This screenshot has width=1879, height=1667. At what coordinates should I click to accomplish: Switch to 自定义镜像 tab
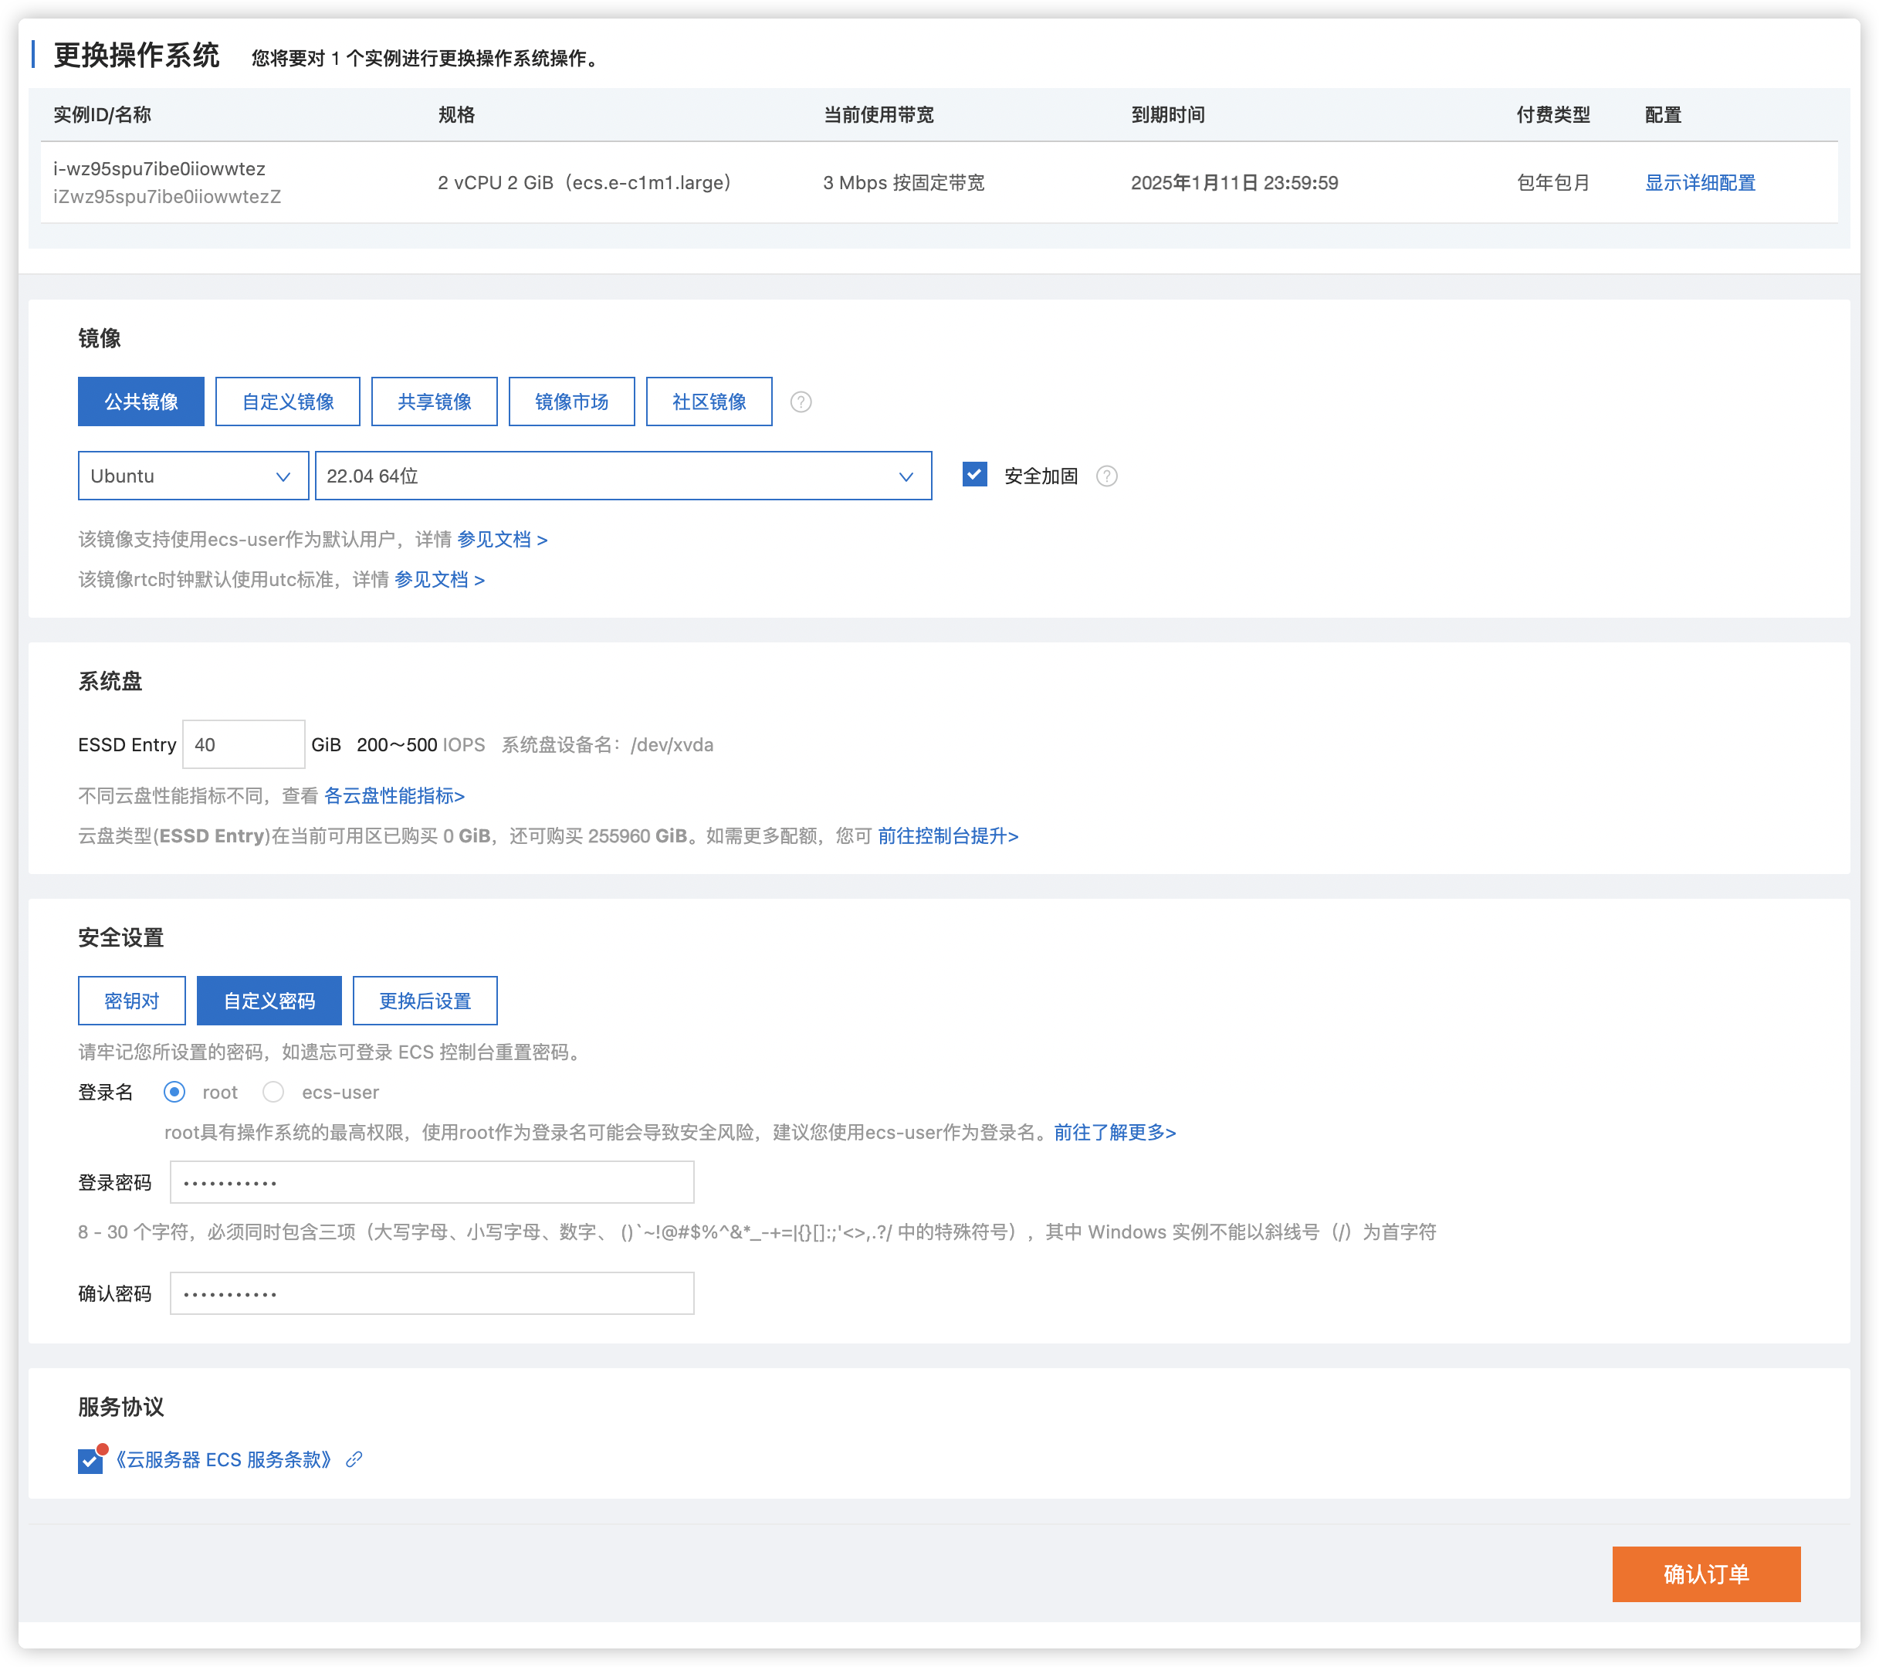click(288, 402)
